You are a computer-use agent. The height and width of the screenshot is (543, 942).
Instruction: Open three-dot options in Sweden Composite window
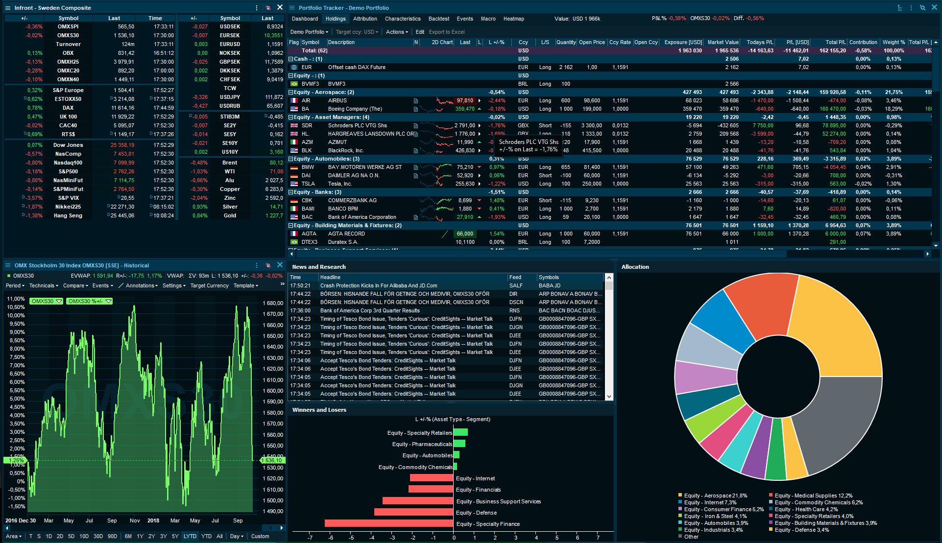tap(257, 8)
